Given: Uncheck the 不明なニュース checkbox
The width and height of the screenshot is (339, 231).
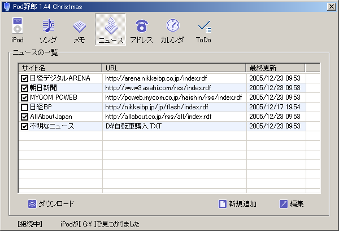Looking at the screenshot, I should point(24,126).
